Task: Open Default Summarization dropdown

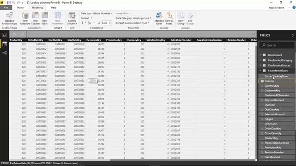Action: 132,23
